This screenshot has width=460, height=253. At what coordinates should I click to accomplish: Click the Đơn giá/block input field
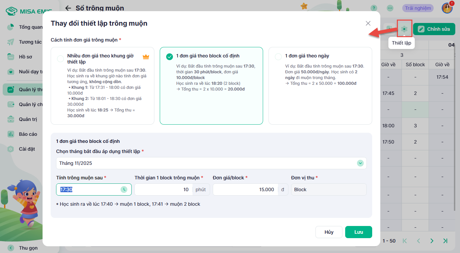coord(245,189)
